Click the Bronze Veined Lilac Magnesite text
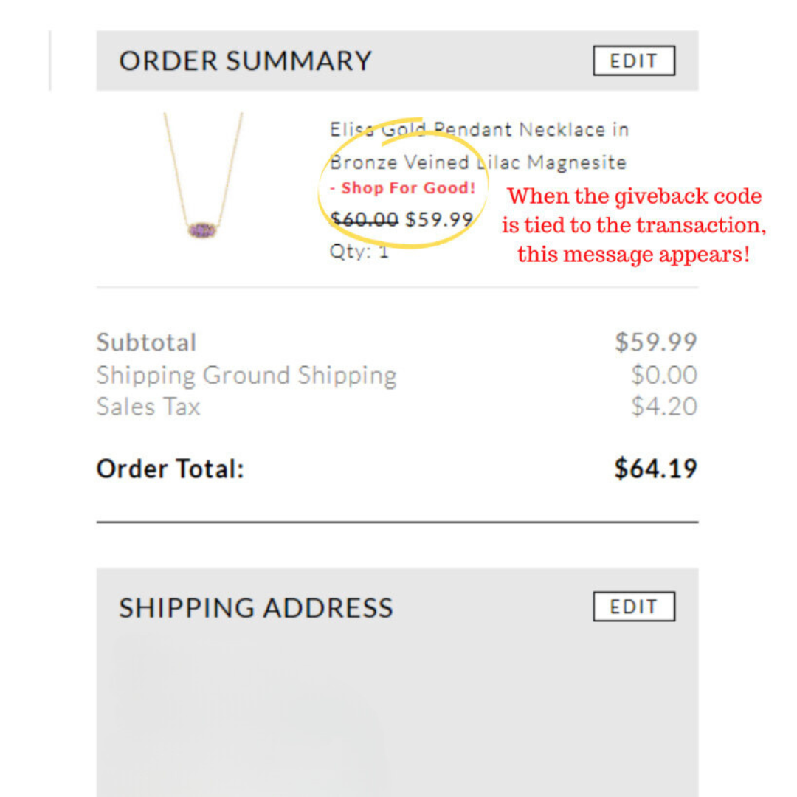797x797 pixels. (477, 162)
